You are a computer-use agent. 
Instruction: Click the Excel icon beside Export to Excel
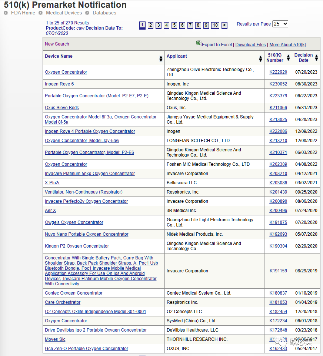(199, 44)
